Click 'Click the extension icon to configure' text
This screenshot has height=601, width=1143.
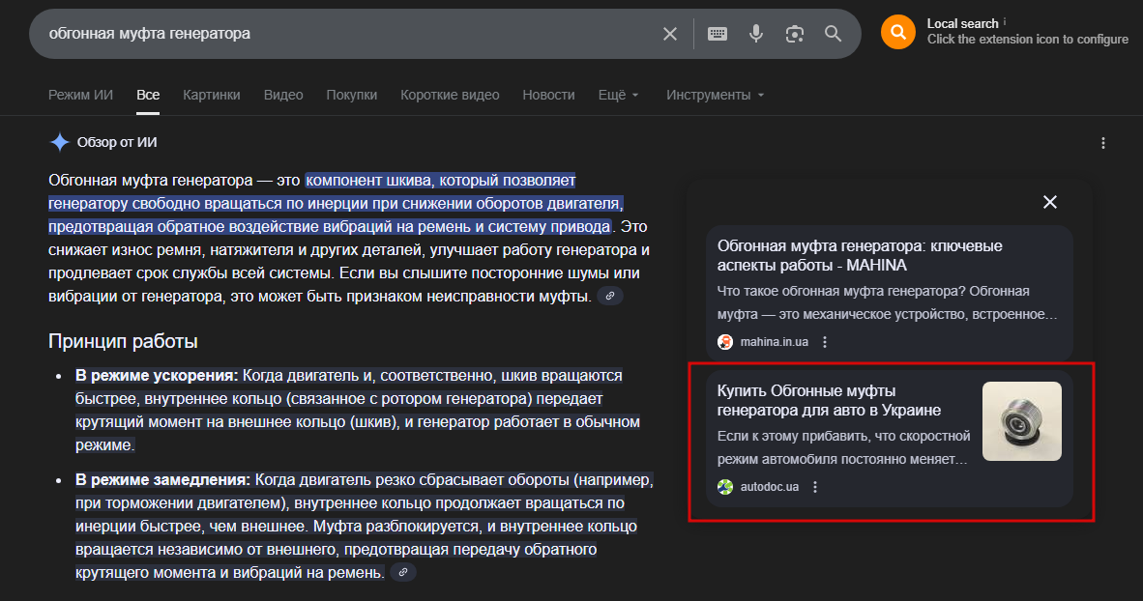coord(1027,40)
